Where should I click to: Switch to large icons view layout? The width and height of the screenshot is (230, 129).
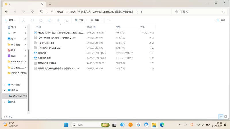225,116
